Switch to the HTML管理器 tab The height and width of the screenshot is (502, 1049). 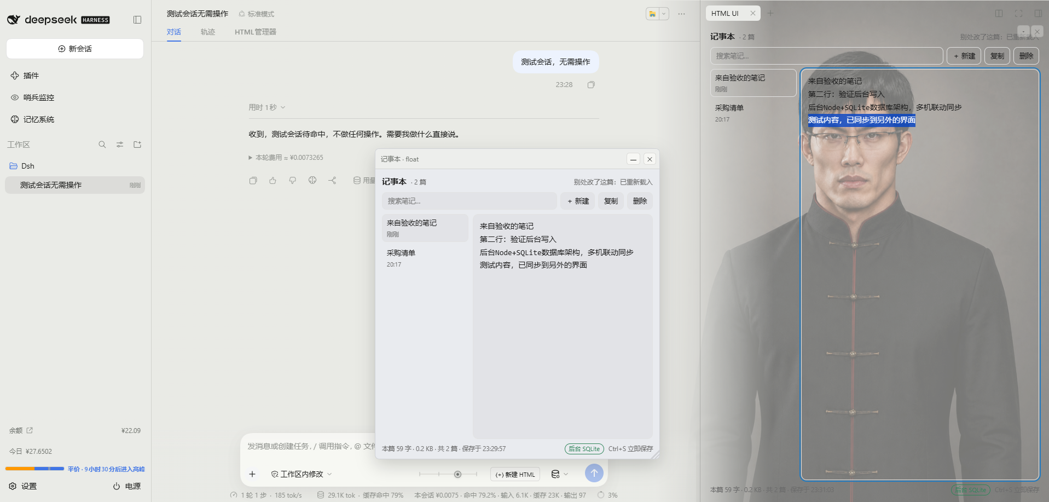tap(256, 32)
